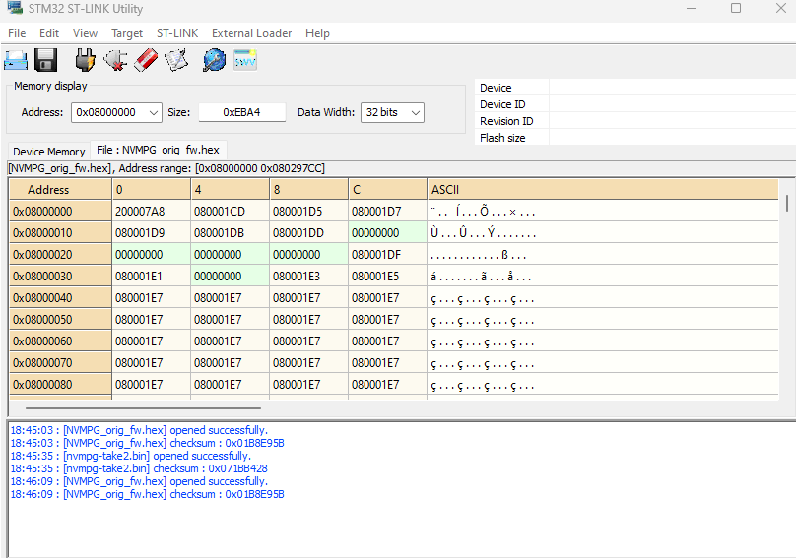Select cell value 080001DB
The height and width of the screenshot is (558, 796).
tap(230, 233)
